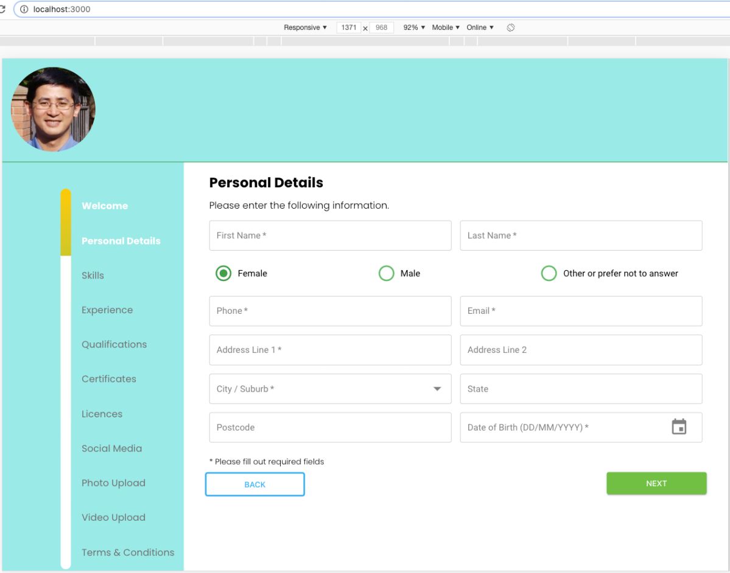Choose Other or prefer not to answer
This screenshot has height=573, width=730.
[549, 274]
